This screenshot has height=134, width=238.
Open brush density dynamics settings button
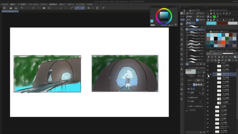pyautogui.click(x=203, y=93)
